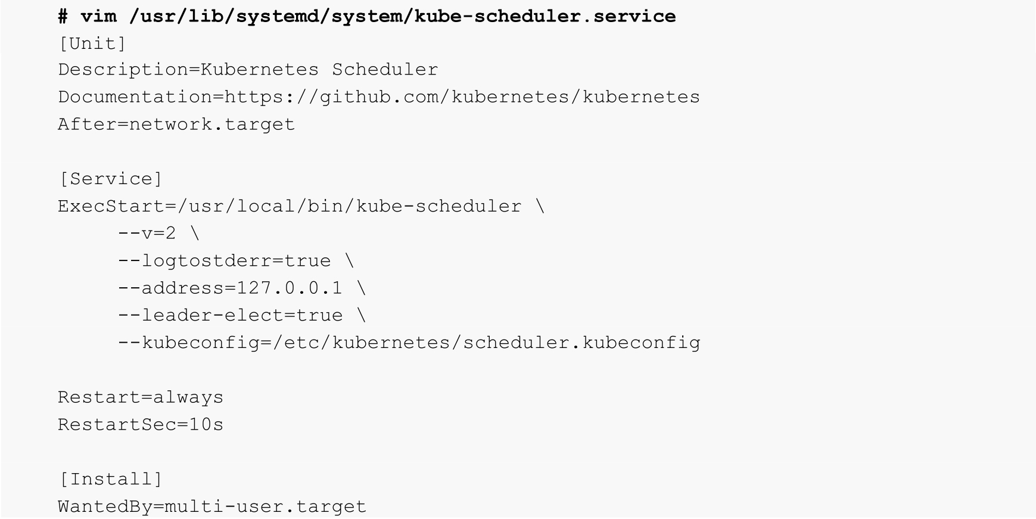1036x519 pixels.
Task: Click the --address=127.0.0.1 option
Action: [230, 288]
